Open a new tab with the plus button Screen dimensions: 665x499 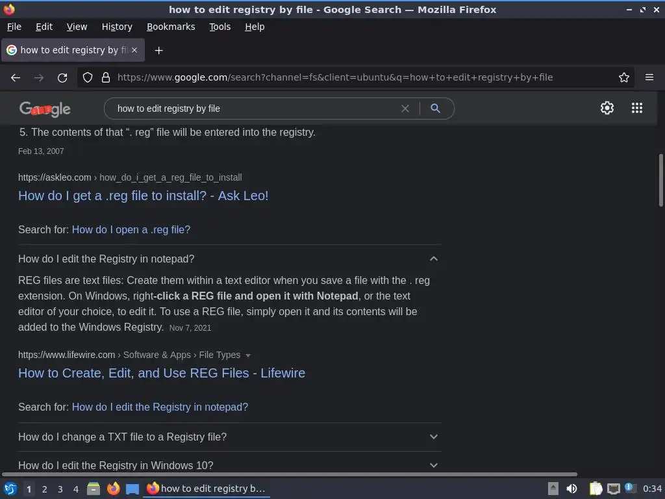(x=158, y=51)
